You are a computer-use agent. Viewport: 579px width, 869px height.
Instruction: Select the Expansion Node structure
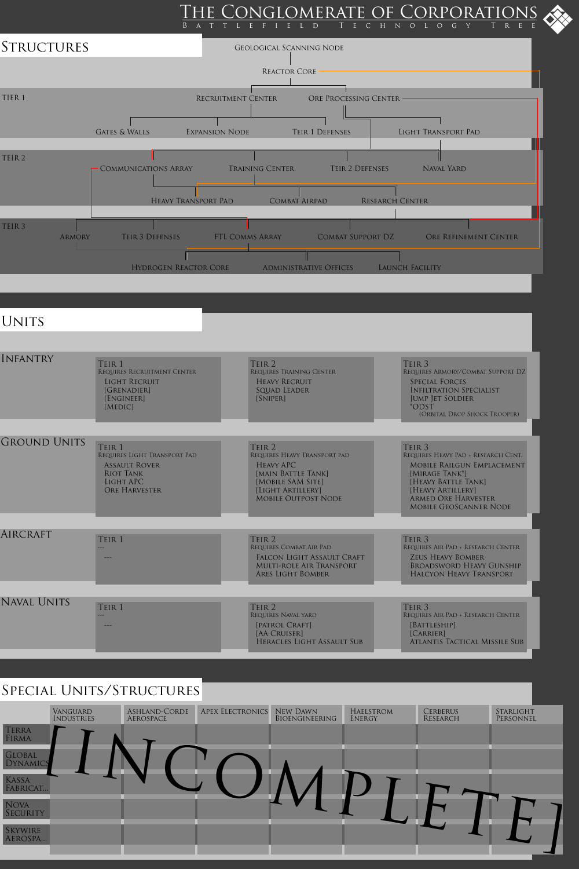click(x=218, y=132)
